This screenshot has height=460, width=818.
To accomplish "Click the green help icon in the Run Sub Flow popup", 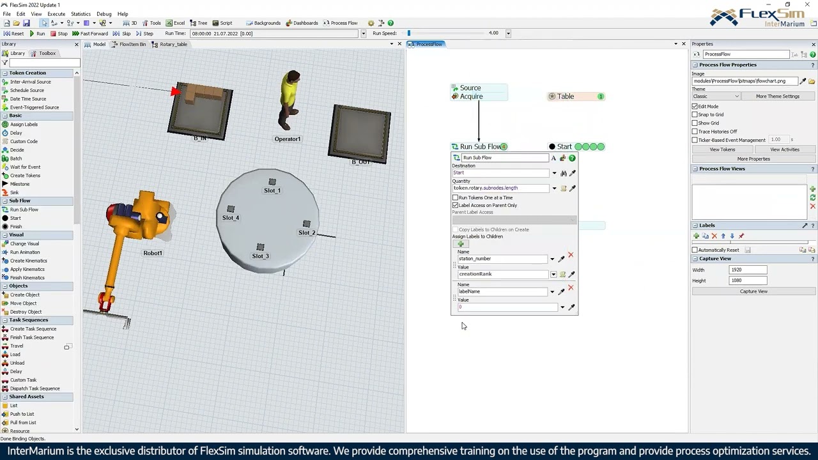I will 572,158.
